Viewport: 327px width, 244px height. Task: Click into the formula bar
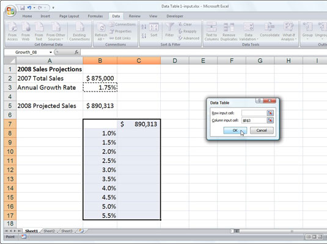(204, 52)
